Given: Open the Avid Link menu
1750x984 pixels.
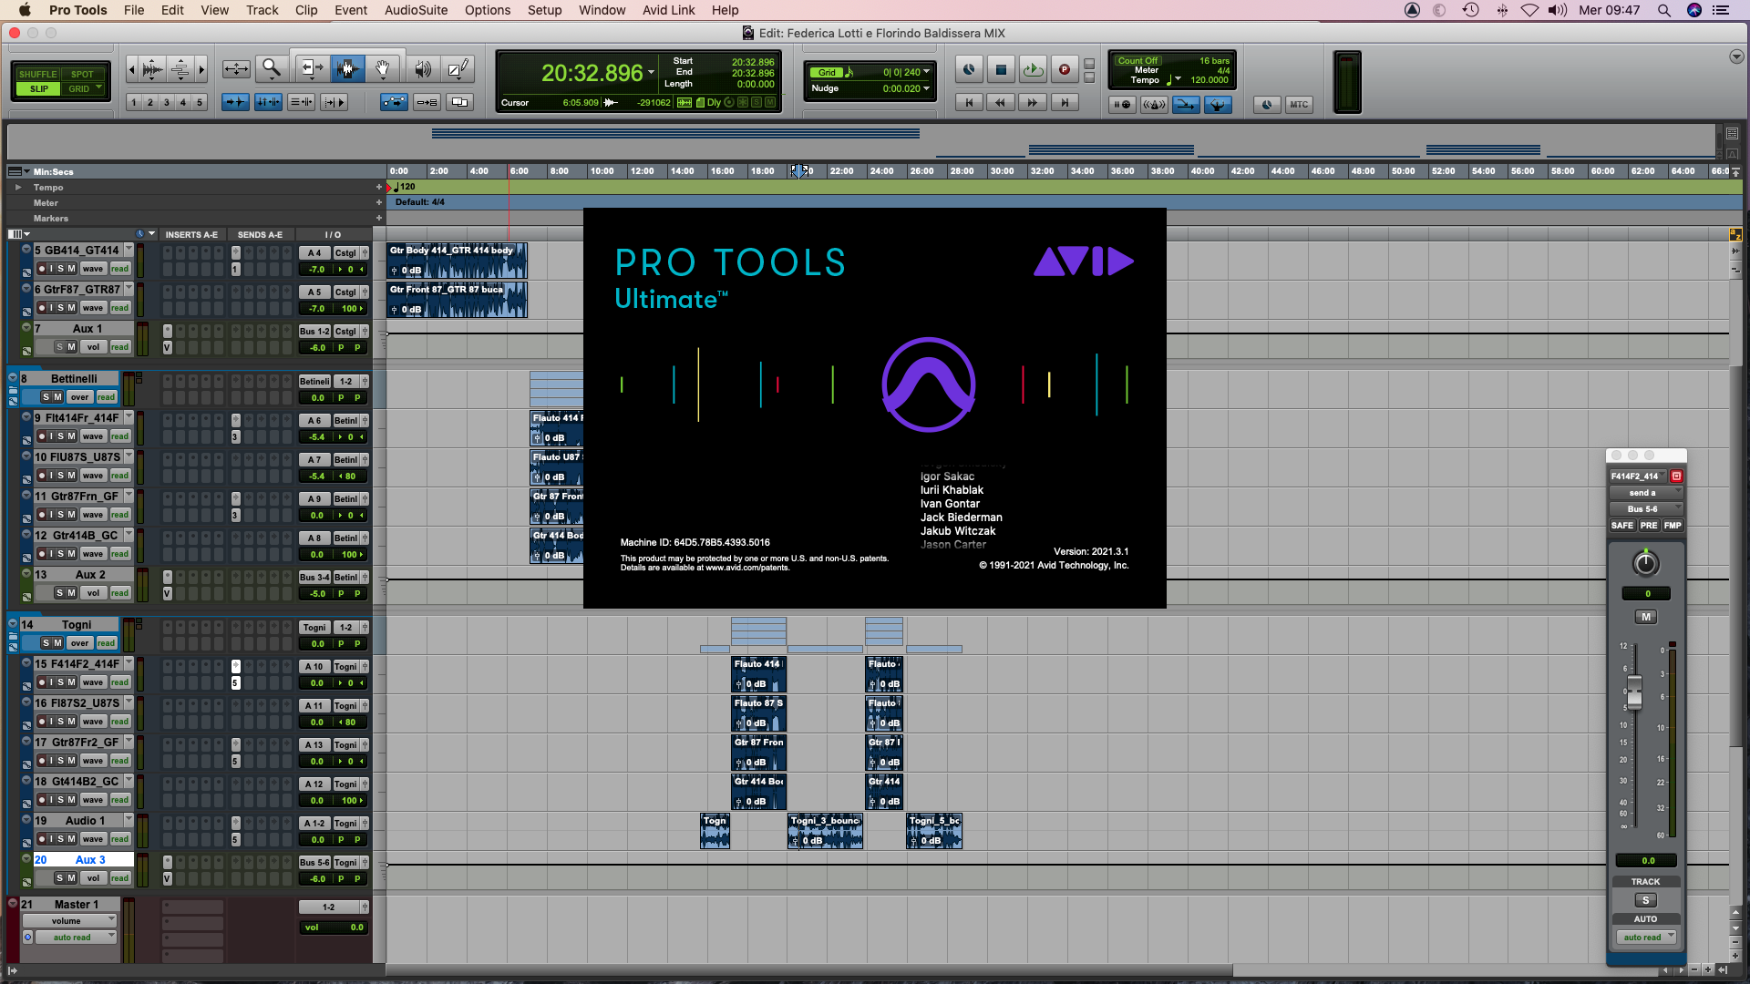Looking at the screenshot, I should pyautogui.click(x=668, y=10).
